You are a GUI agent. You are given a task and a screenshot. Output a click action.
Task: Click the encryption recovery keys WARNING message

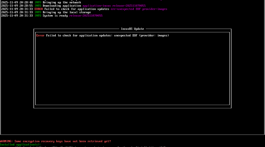click(x=55, y=141)
